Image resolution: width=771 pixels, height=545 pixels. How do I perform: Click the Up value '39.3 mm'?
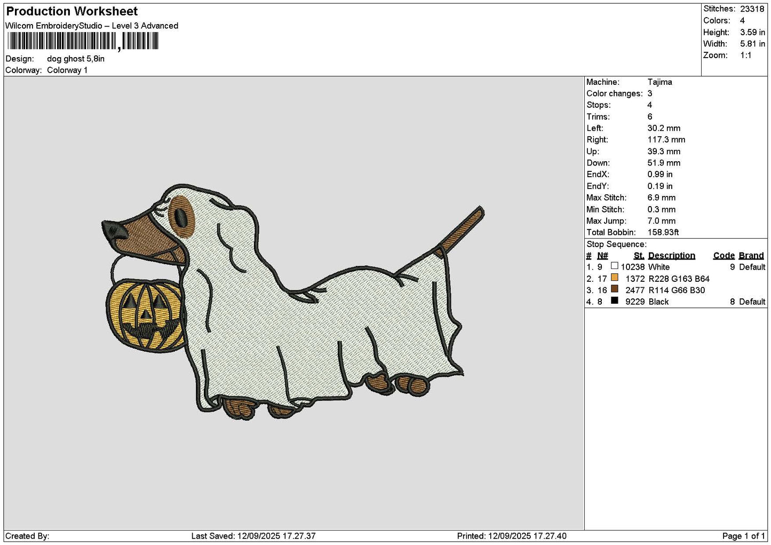pos(664,152)
